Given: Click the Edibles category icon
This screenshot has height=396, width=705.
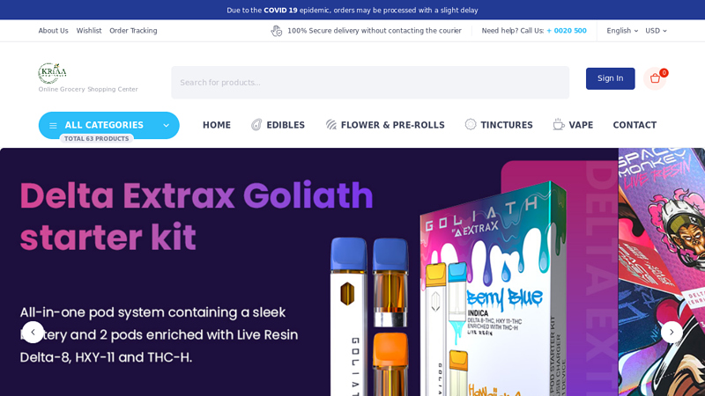Looking at the screenshot, I should [256, 125].
